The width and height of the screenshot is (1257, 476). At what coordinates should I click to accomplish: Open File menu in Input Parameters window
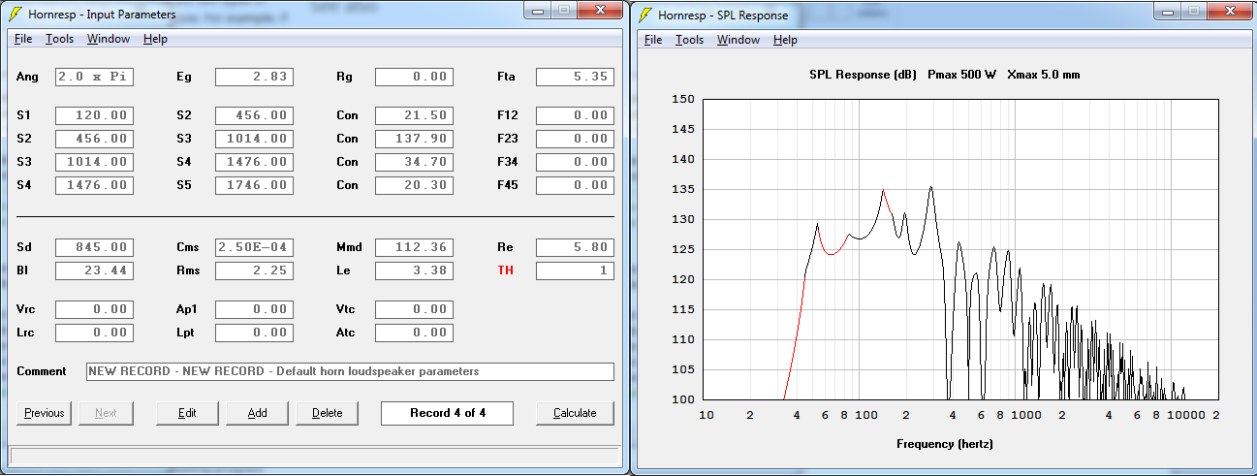23,39
